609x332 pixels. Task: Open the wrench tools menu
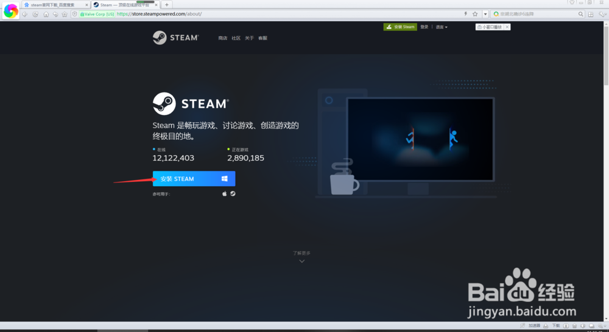click(x=602, y=15)
